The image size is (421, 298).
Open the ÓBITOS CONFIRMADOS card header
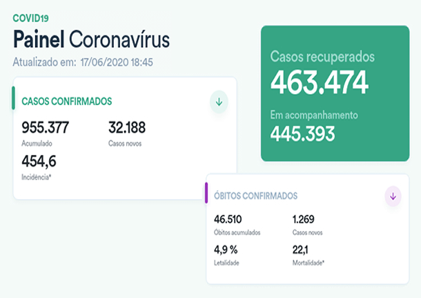click(x=256, y=196)
